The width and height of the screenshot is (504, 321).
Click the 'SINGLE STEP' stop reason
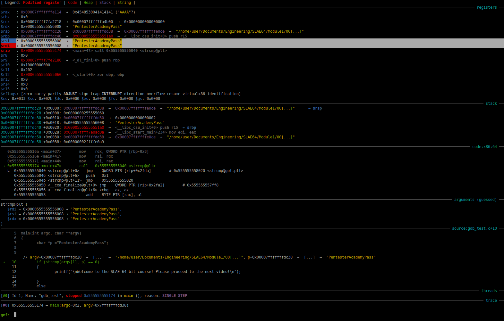pyautogui.click(x=175, y=296)
